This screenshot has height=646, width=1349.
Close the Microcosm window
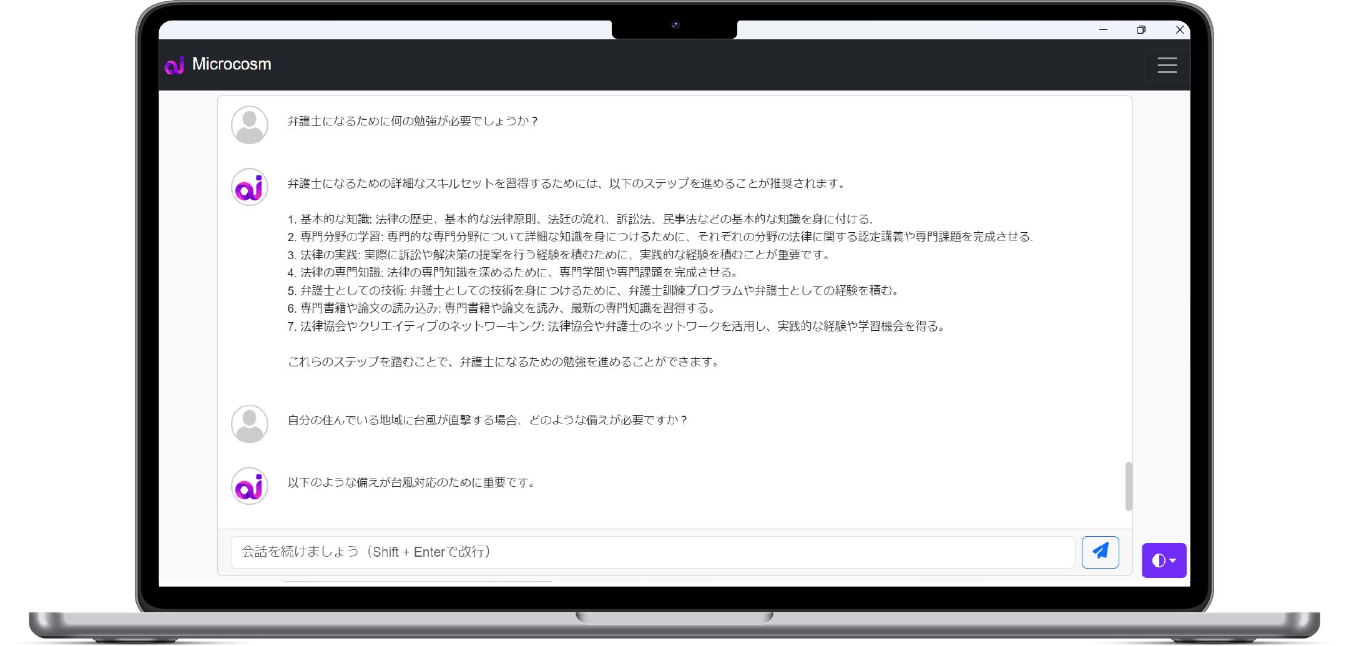[x=1179, y=29]
